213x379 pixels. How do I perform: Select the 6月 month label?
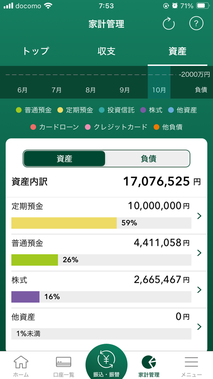point(22,90)
